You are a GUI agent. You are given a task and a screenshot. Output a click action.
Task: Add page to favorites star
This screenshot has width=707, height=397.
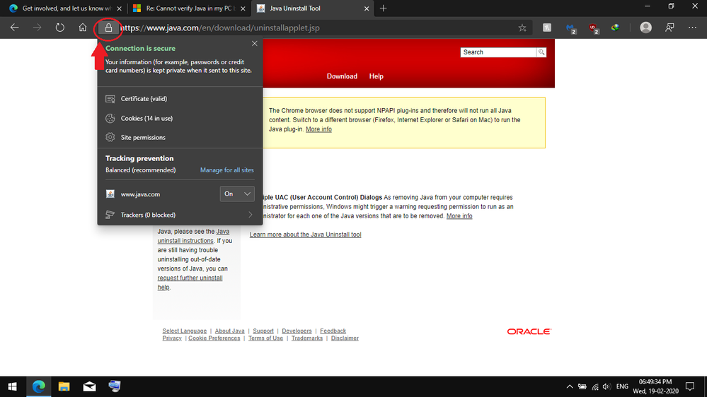522,28
